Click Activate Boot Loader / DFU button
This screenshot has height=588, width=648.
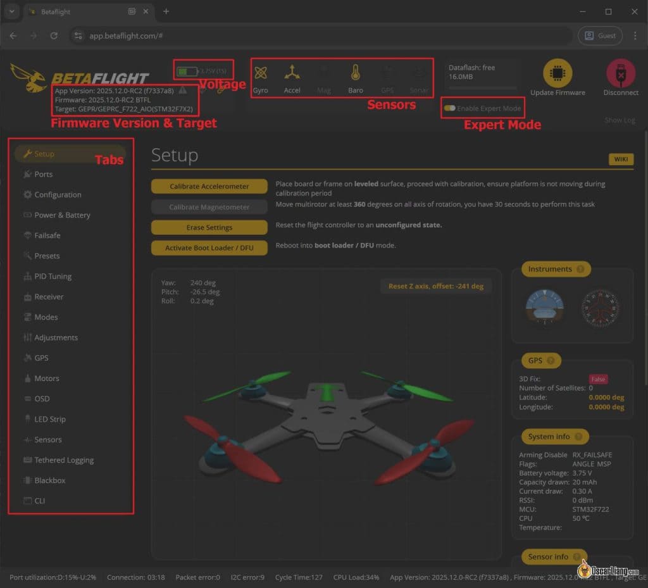209,248
